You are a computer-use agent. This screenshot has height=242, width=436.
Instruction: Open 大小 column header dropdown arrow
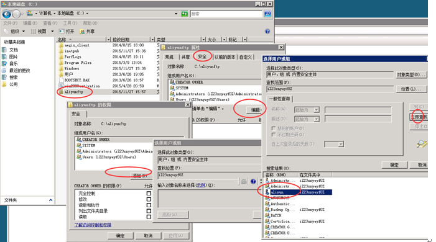tap(224, 40)
